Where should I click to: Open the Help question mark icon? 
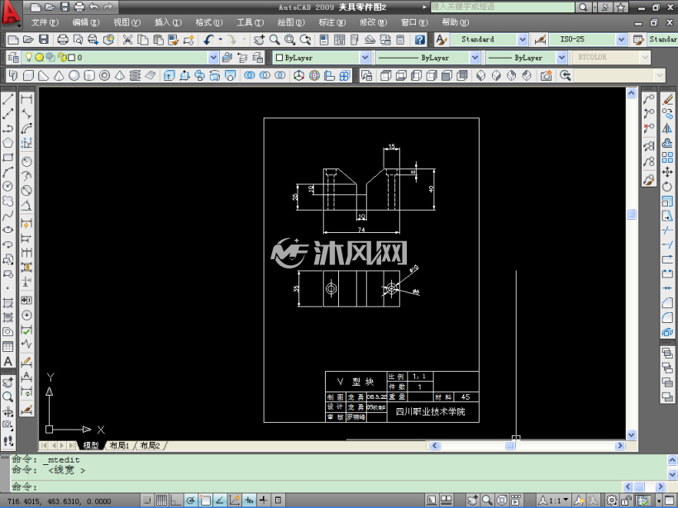click(419, 40)
